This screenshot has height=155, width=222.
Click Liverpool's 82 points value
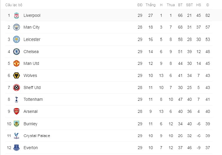[208, 15]
